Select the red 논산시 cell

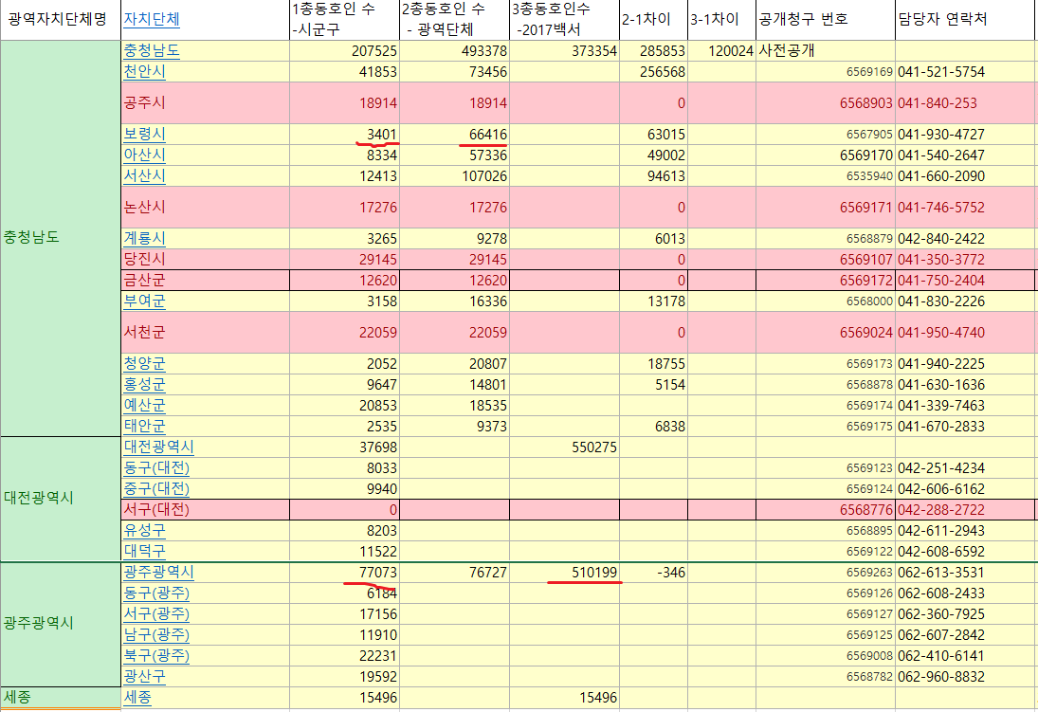pyautogui.click(x=205, y=208)
